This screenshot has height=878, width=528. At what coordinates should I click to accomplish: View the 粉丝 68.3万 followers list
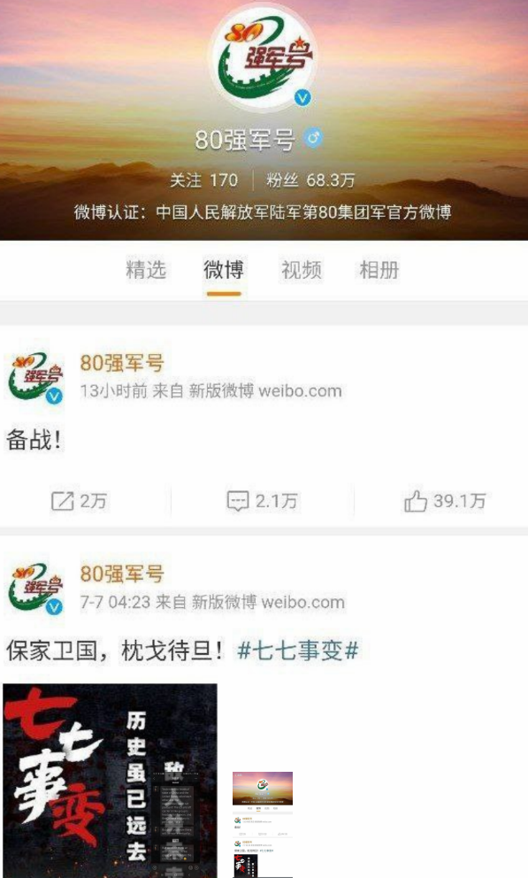coord(310,180)
